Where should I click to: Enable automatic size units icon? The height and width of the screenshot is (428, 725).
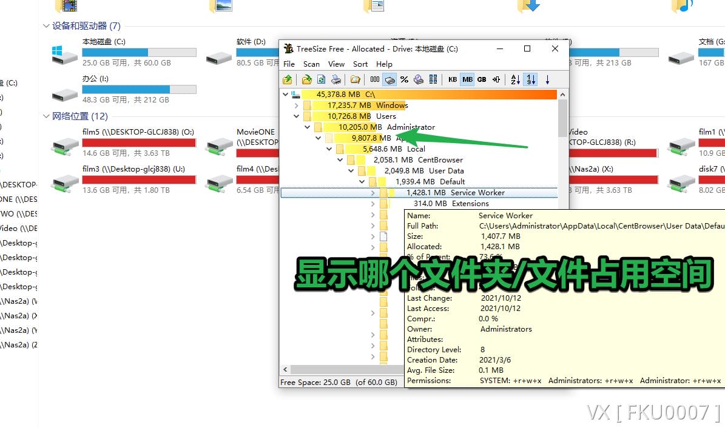point(496,79)
